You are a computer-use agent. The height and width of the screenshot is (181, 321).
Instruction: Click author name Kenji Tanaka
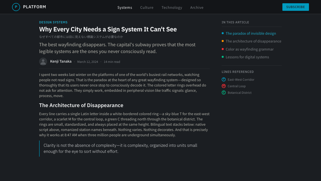click(61, 61)
